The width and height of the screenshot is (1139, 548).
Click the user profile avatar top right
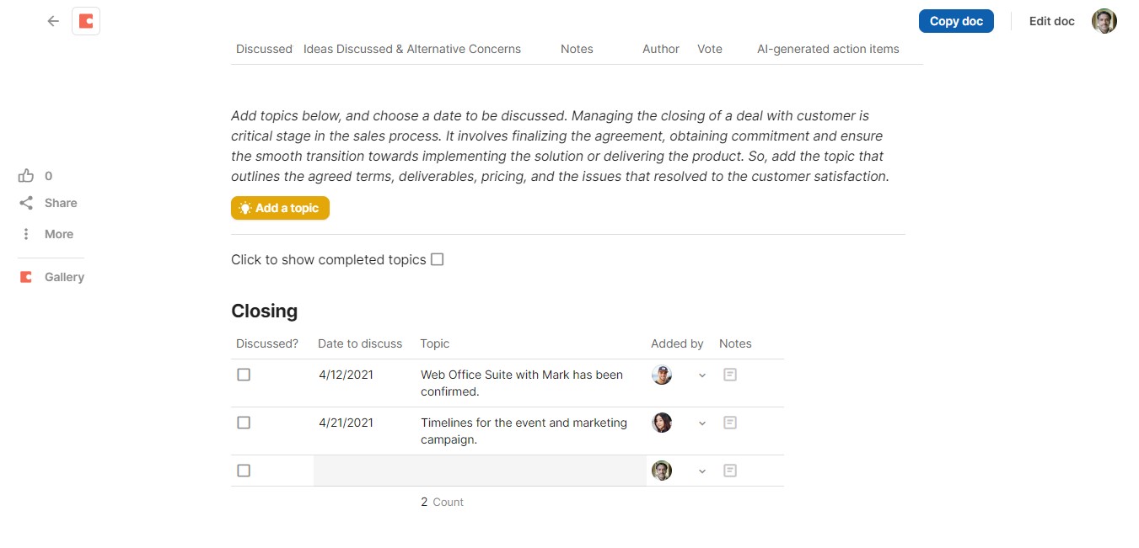[x=1104, y=21]
